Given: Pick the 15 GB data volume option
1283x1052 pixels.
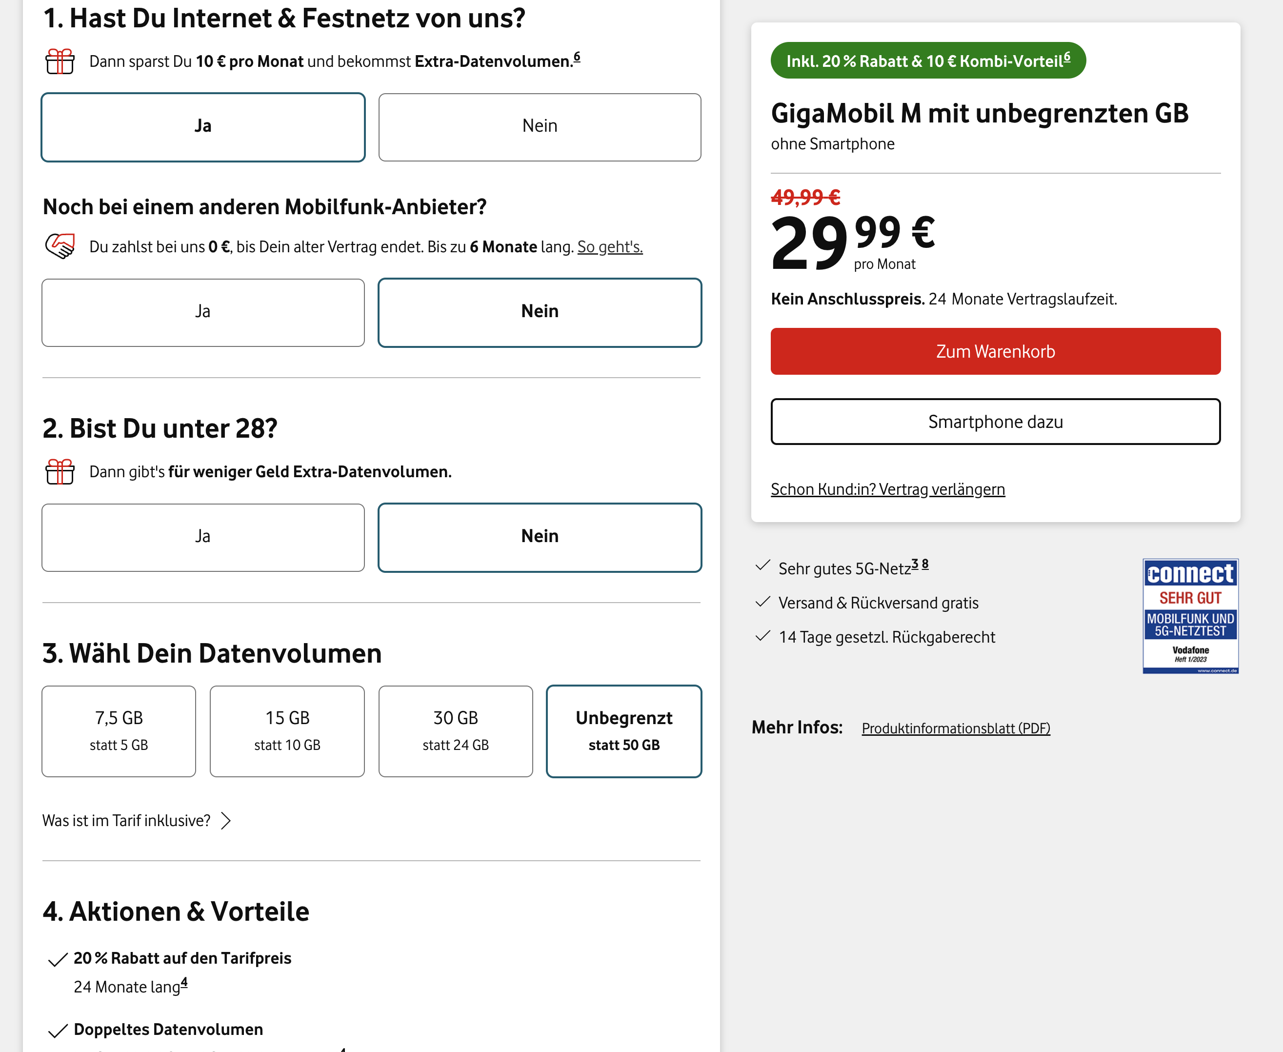Looking at the screenshot, I should click(287, 731).
